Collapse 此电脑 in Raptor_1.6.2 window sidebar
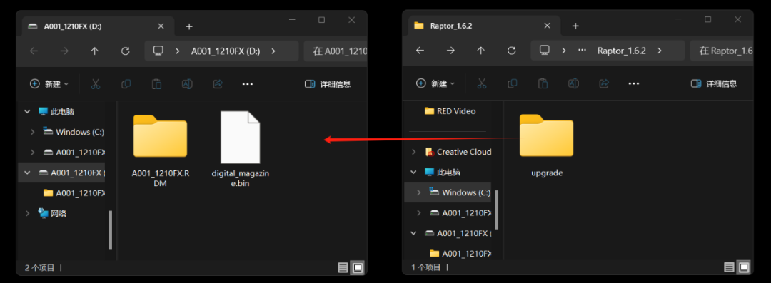This screenshot has height=283, width=771. (x=414, y=173)
